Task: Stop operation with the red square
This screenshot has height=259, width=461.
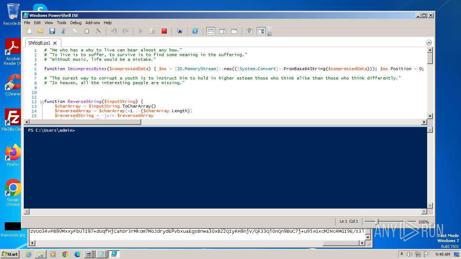Action: (164, 31)
